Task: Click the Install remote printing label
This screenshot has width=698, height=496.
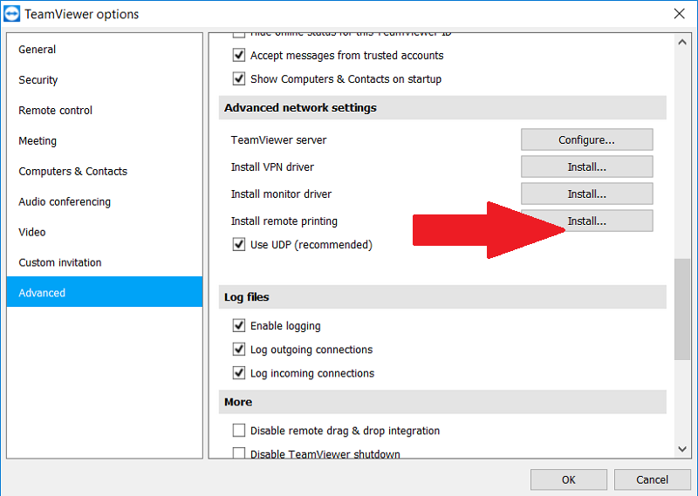Action: pos(284,221)
